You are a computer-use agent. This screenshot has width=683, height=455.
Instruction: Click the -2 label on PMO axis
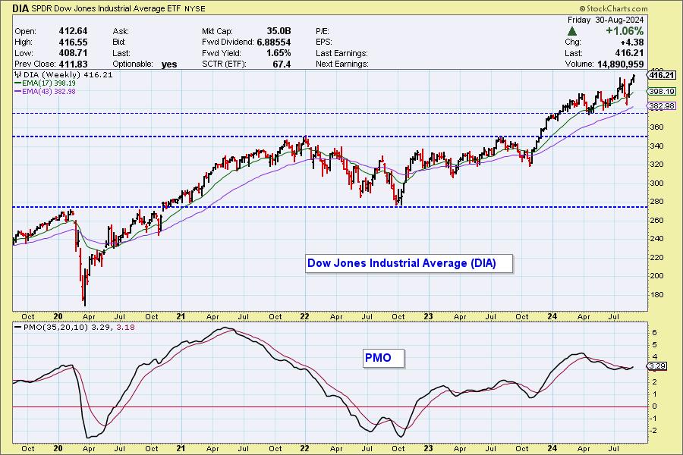(x=654, y=430)
